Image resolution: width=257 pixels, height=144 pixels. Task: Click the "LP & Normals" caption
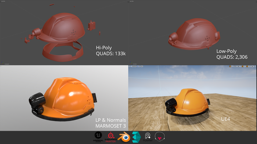(x=111, y=120)
